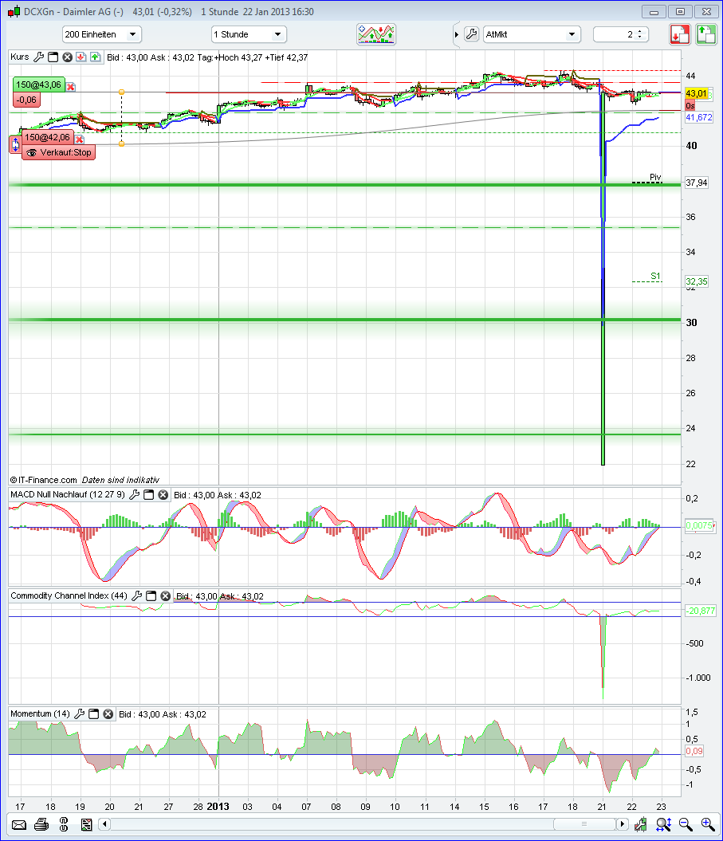Click the zoom out magnifier
Screen dimensions: 723x841
(x=685, y=824)
